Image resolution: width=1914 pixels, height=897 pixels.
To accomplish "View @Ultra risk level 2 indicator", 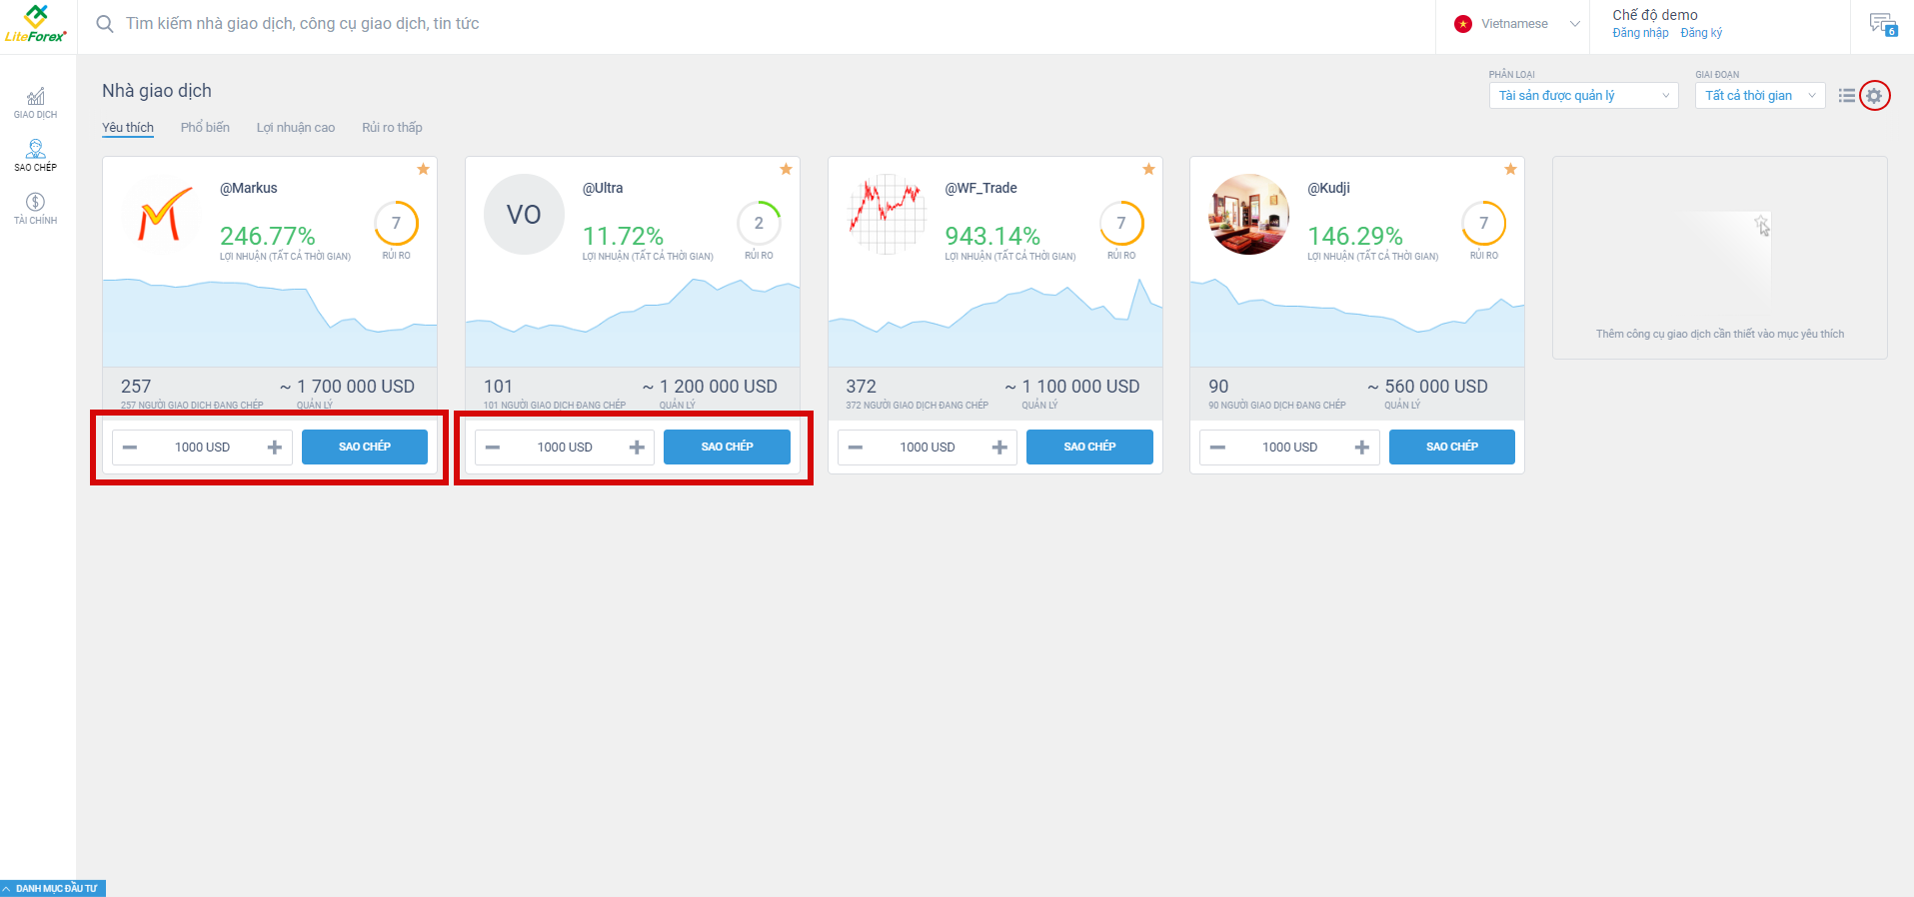I will point(760,224).
